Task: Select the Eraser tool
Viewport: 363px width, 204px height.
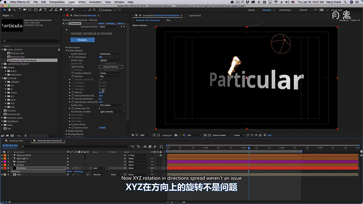Action: pyautogui.click(x=60, y=10)
